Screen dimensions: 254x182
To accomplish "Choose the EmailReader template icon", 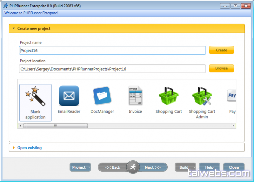I will [x=69, y=96].
